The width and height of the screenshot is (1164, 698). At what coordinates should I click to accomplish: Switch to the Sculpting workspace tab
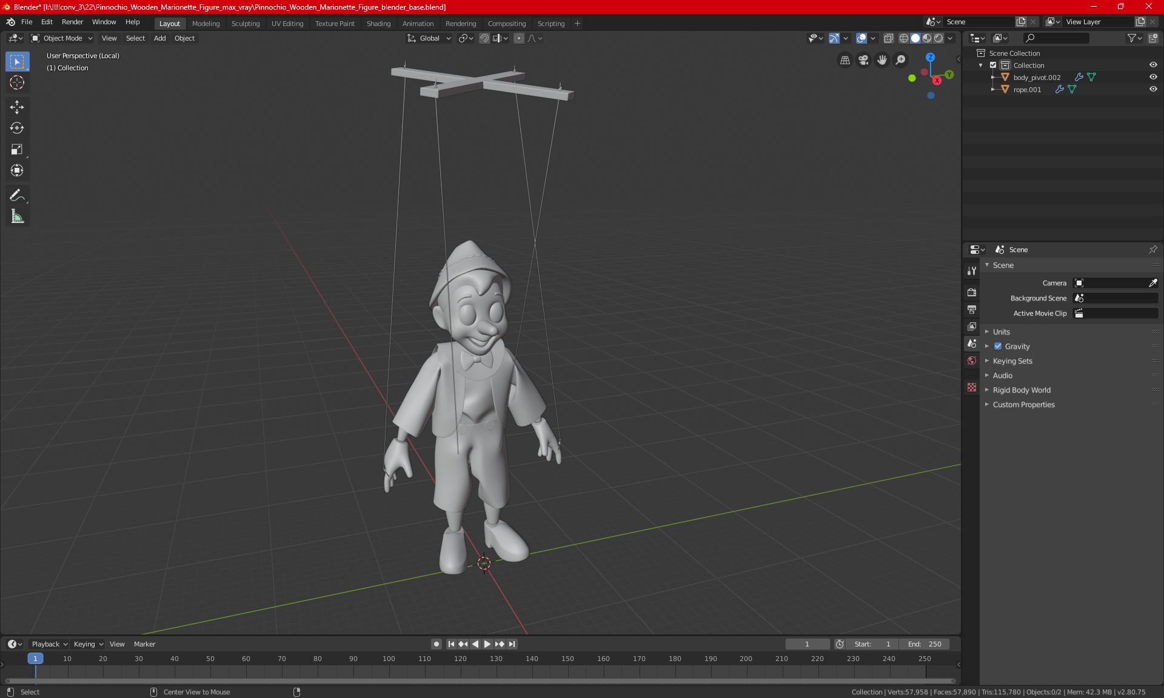coord(246,24)
